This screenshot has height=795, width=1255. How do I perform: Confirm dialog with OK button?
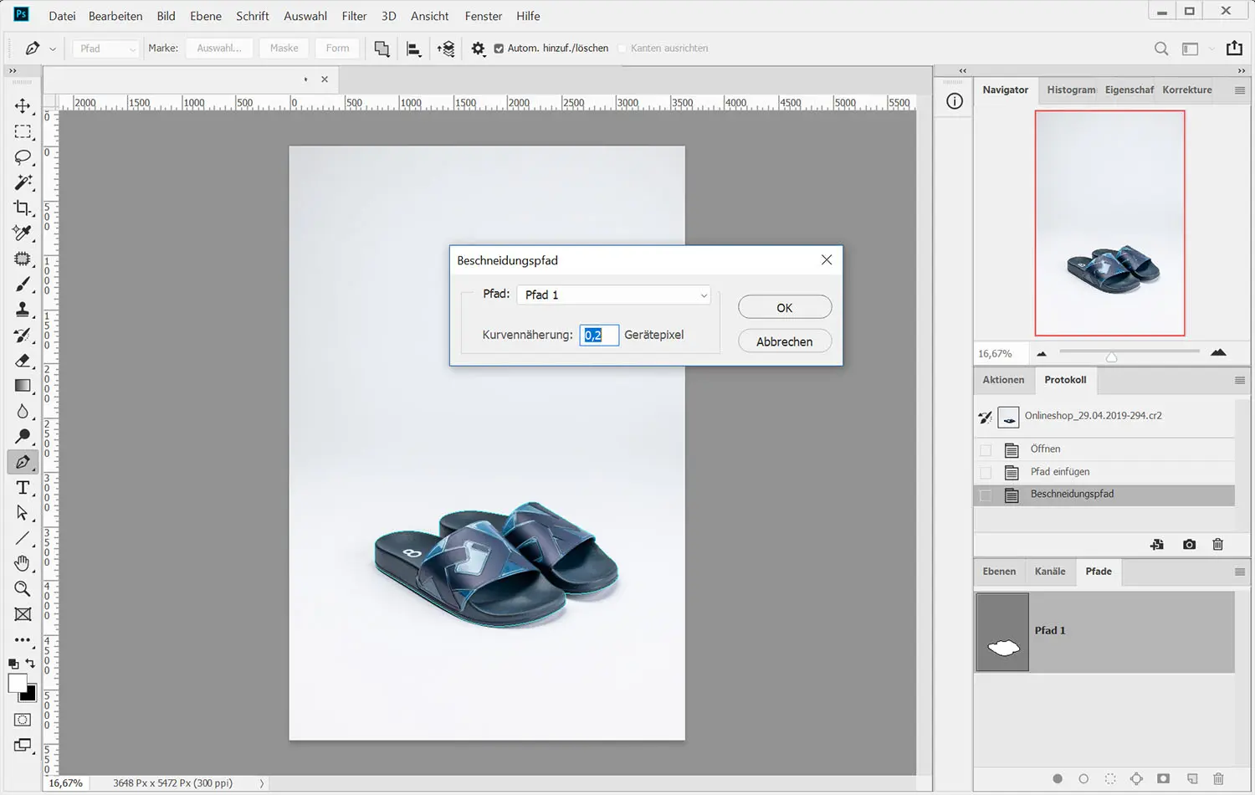click(784, 308)
